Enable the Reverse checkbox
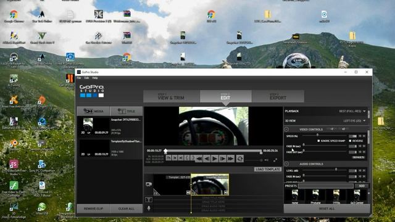Screen dimensions: 395x222 [x=350, y=141]
